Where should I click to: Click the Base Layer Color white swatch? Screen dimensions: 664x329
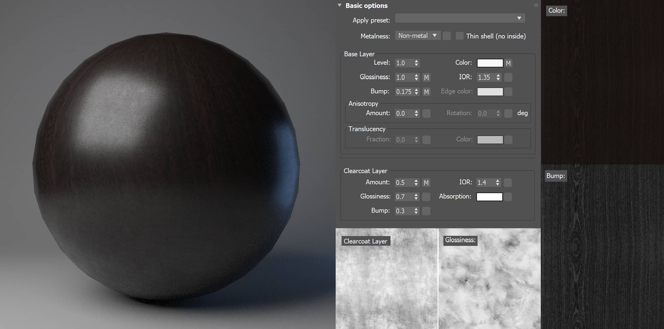pos(490,63)
